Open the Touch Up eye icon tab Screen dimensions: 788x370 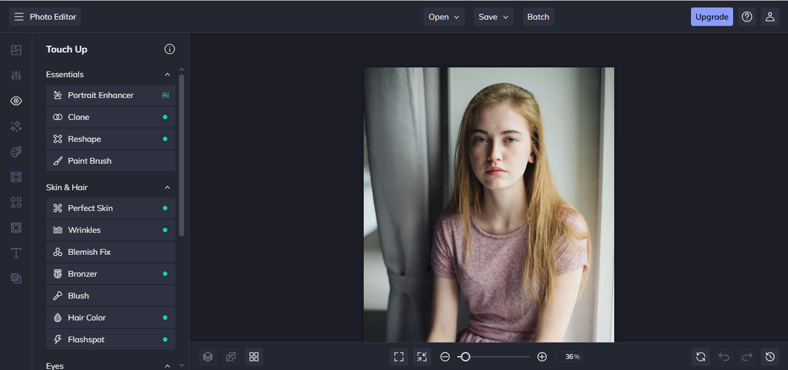click(16, 101)
